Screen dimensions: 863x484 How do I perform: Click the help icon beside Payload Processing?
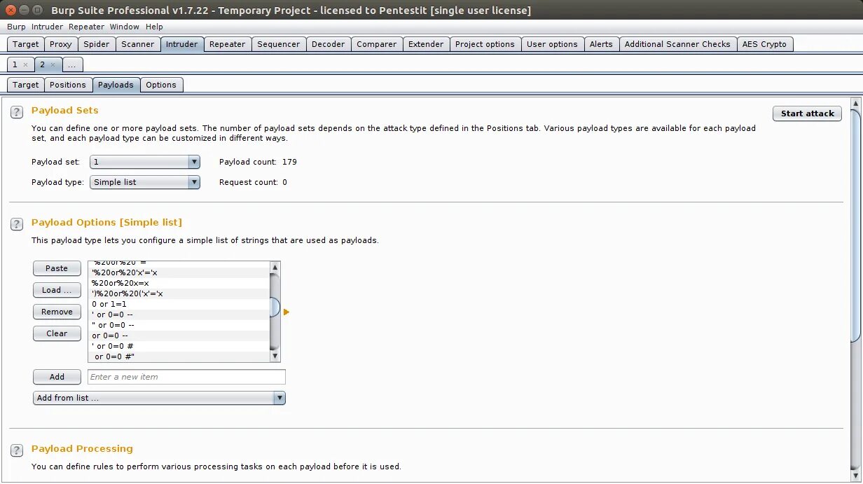(16, 450)
